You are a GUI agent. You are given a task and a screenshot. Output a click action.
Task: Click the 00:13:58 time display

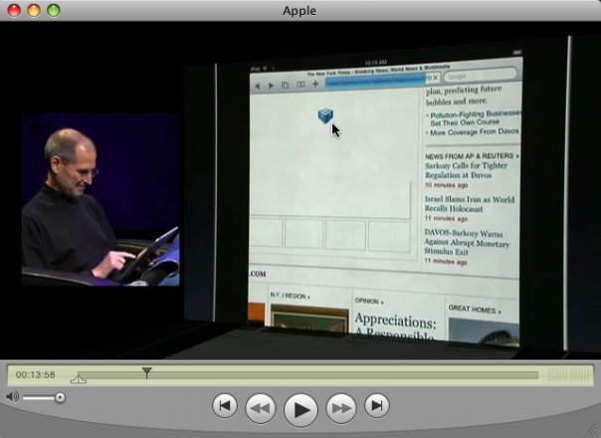click(35, 374)
